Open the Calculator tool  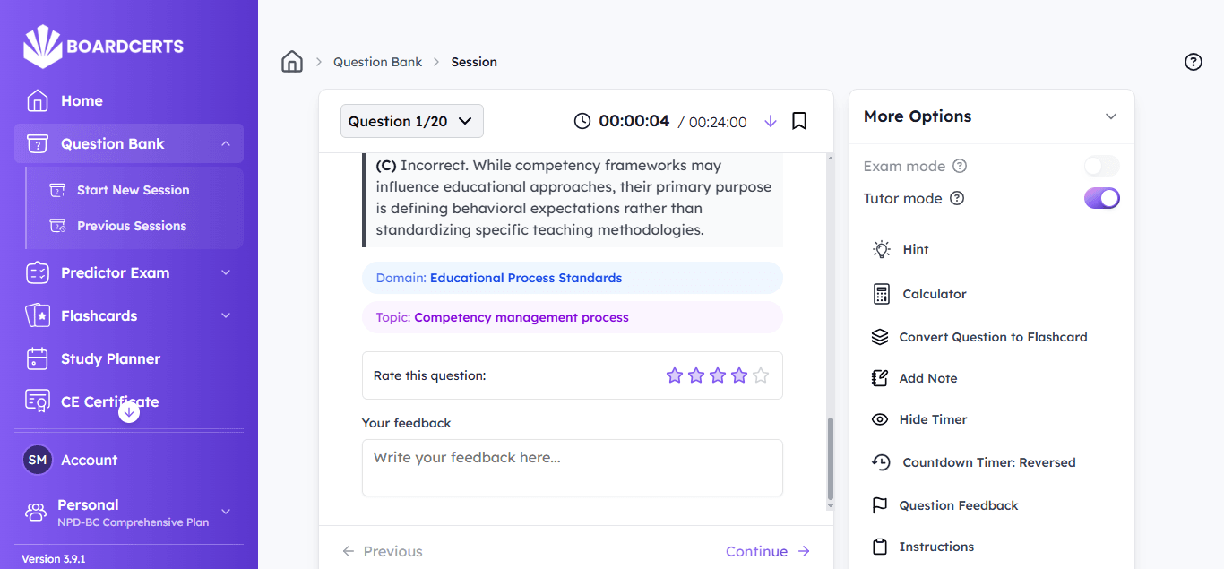[x=934, y=294]
